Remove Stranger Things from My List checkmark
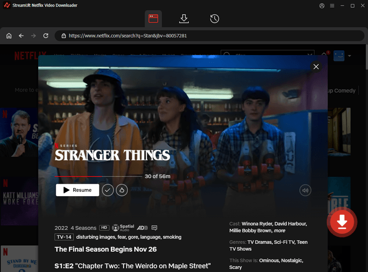 coord(108,190)
